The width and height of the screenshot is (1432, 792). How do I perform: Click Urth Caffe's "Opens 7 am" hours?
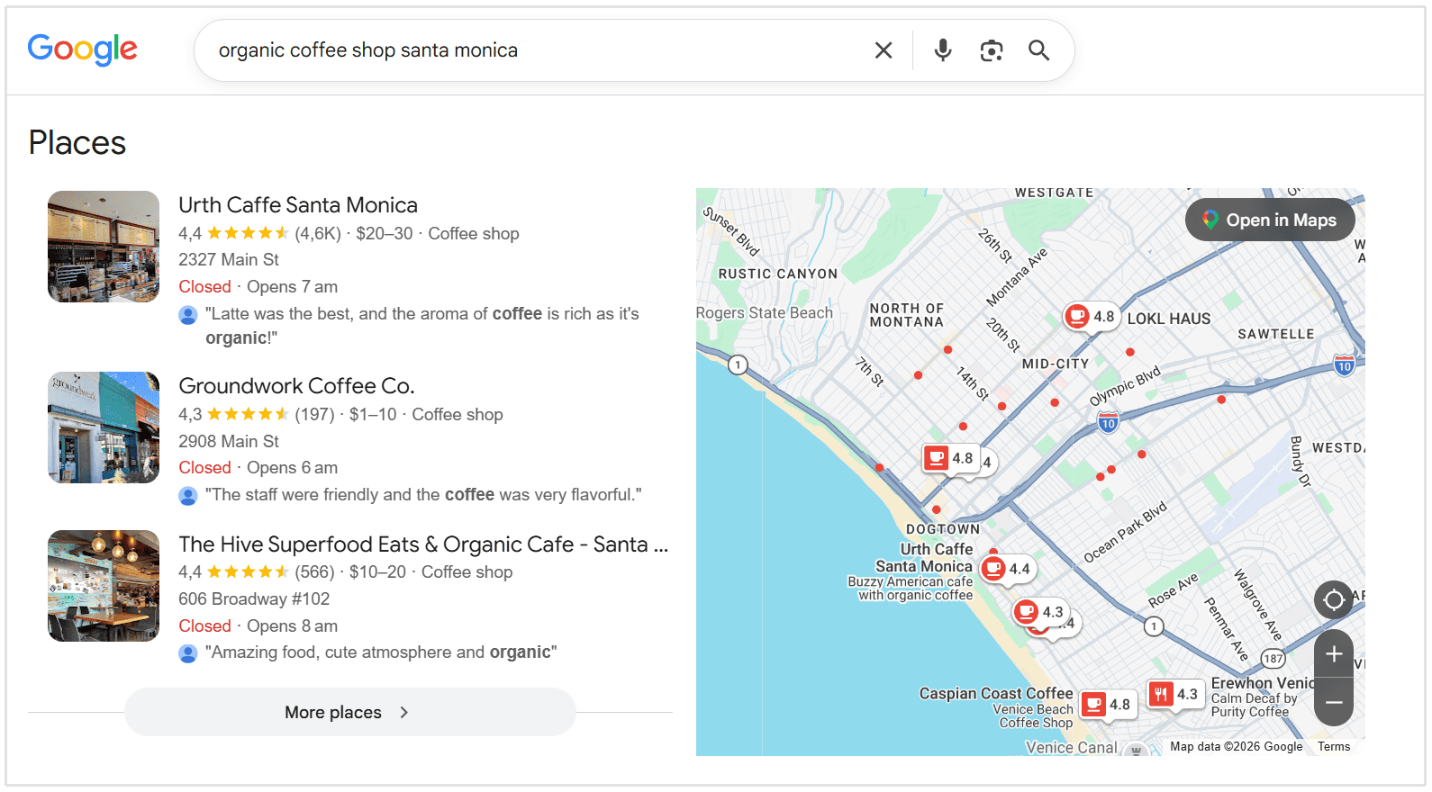[293, 287]
